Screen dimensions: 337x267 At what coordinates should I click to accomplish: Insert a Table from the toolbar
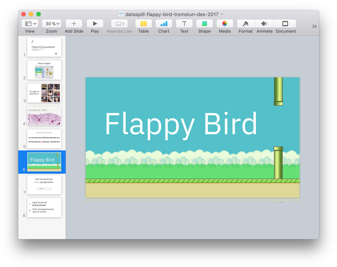click(143, 24)
